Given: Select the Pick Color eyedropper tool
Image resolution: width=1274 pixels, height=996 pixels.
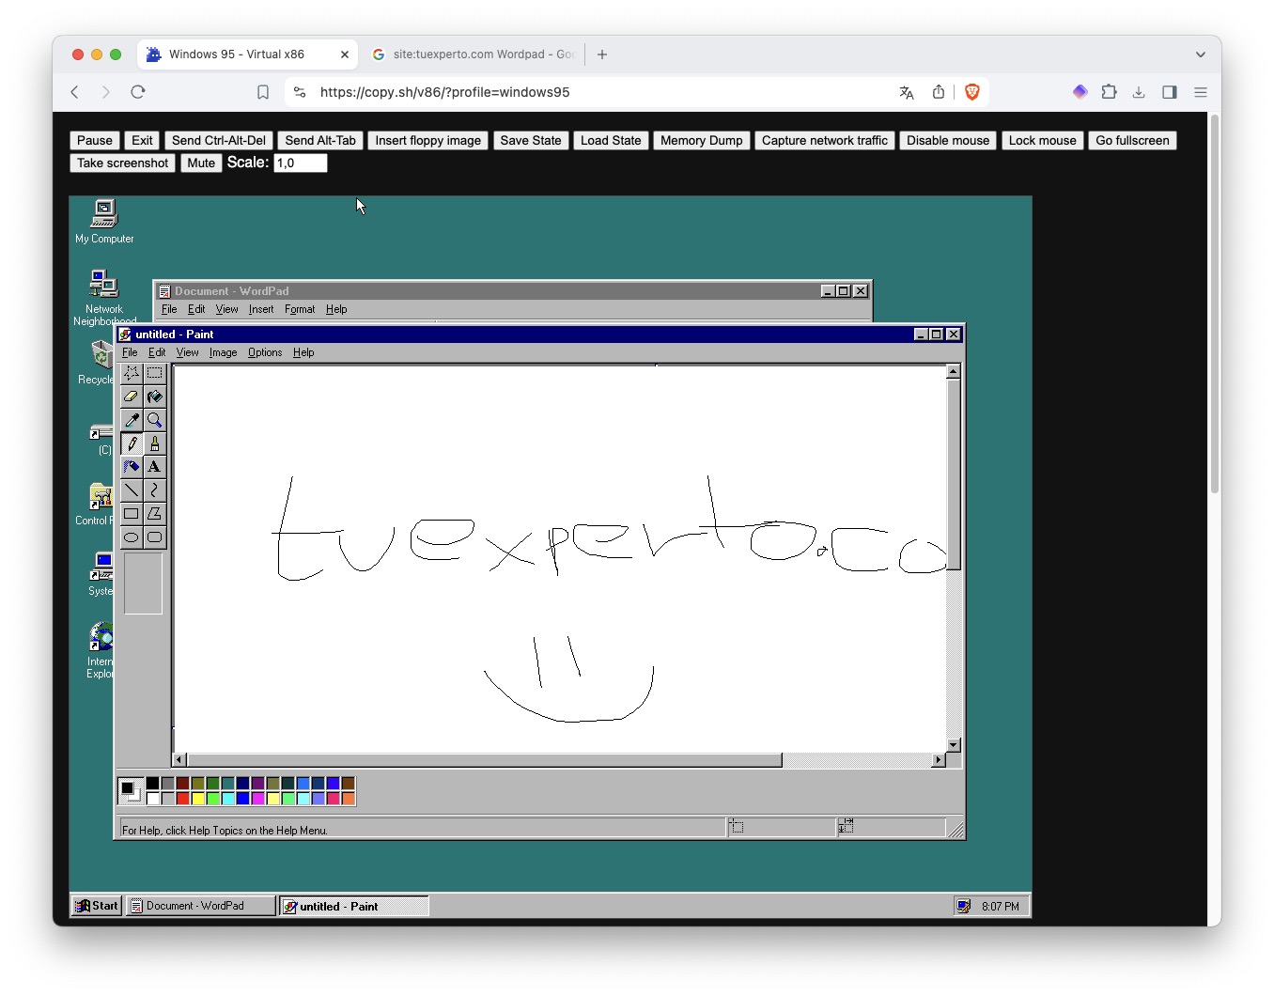Looking at the screenshot, I should coord(132,419).
